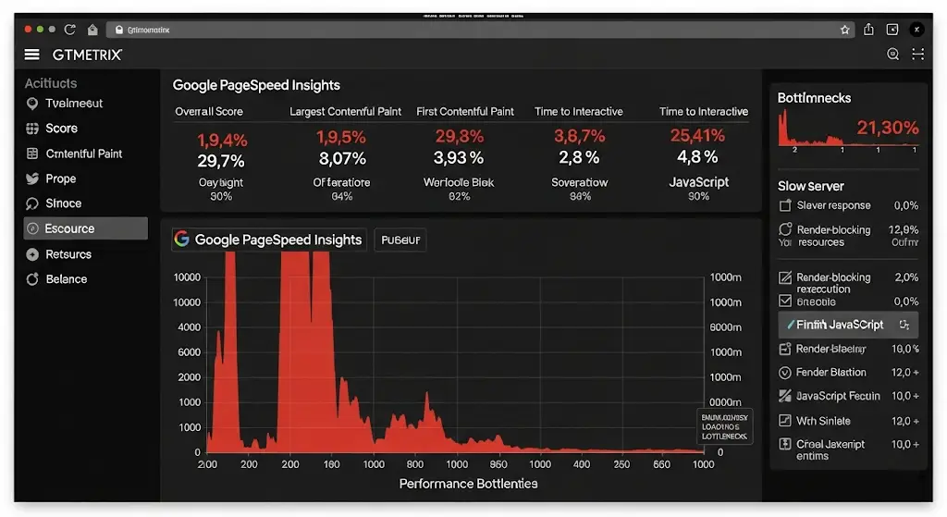
Task: Click the lock icon in address bar
Action: [119, 30]
